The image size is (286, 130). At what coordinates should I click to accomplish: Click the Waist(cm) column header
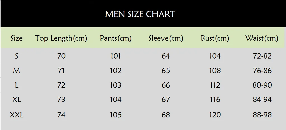pyautogui.click(x=262, y=38)
